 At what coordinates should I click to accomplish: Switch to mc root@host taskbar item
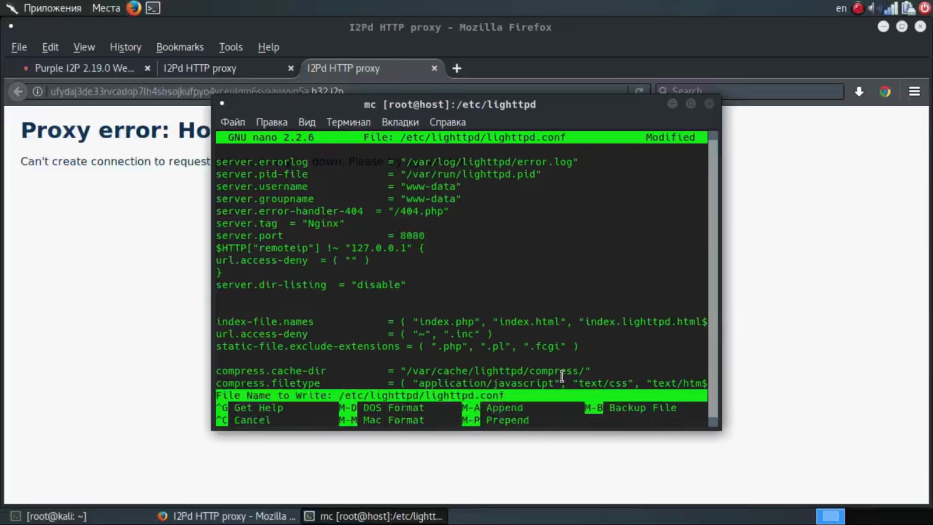coord(374,516)
